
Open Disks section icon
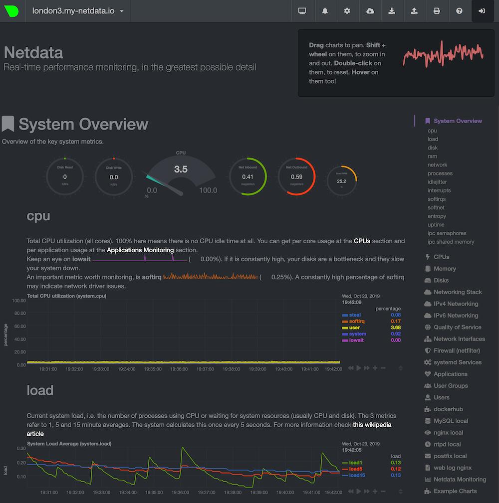coord(427,280)
